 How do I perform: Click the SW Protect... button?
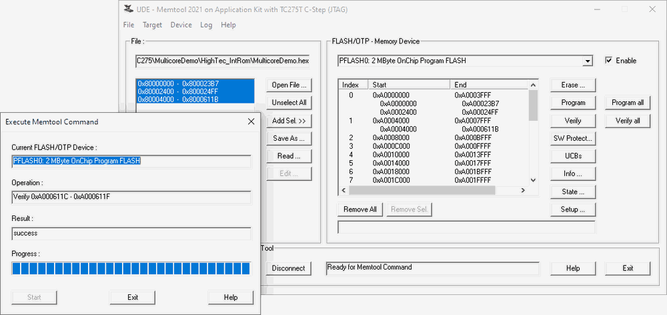573,138
